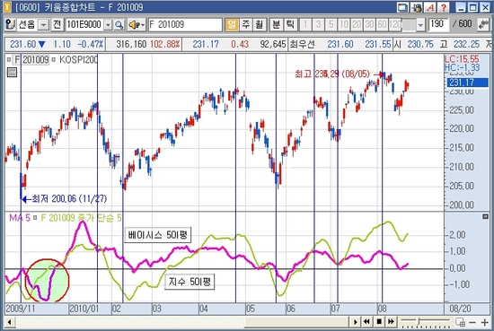This screenshot has height=331, width=494.
Task: Click the stop button in playback controls
Action: (379, 321)
